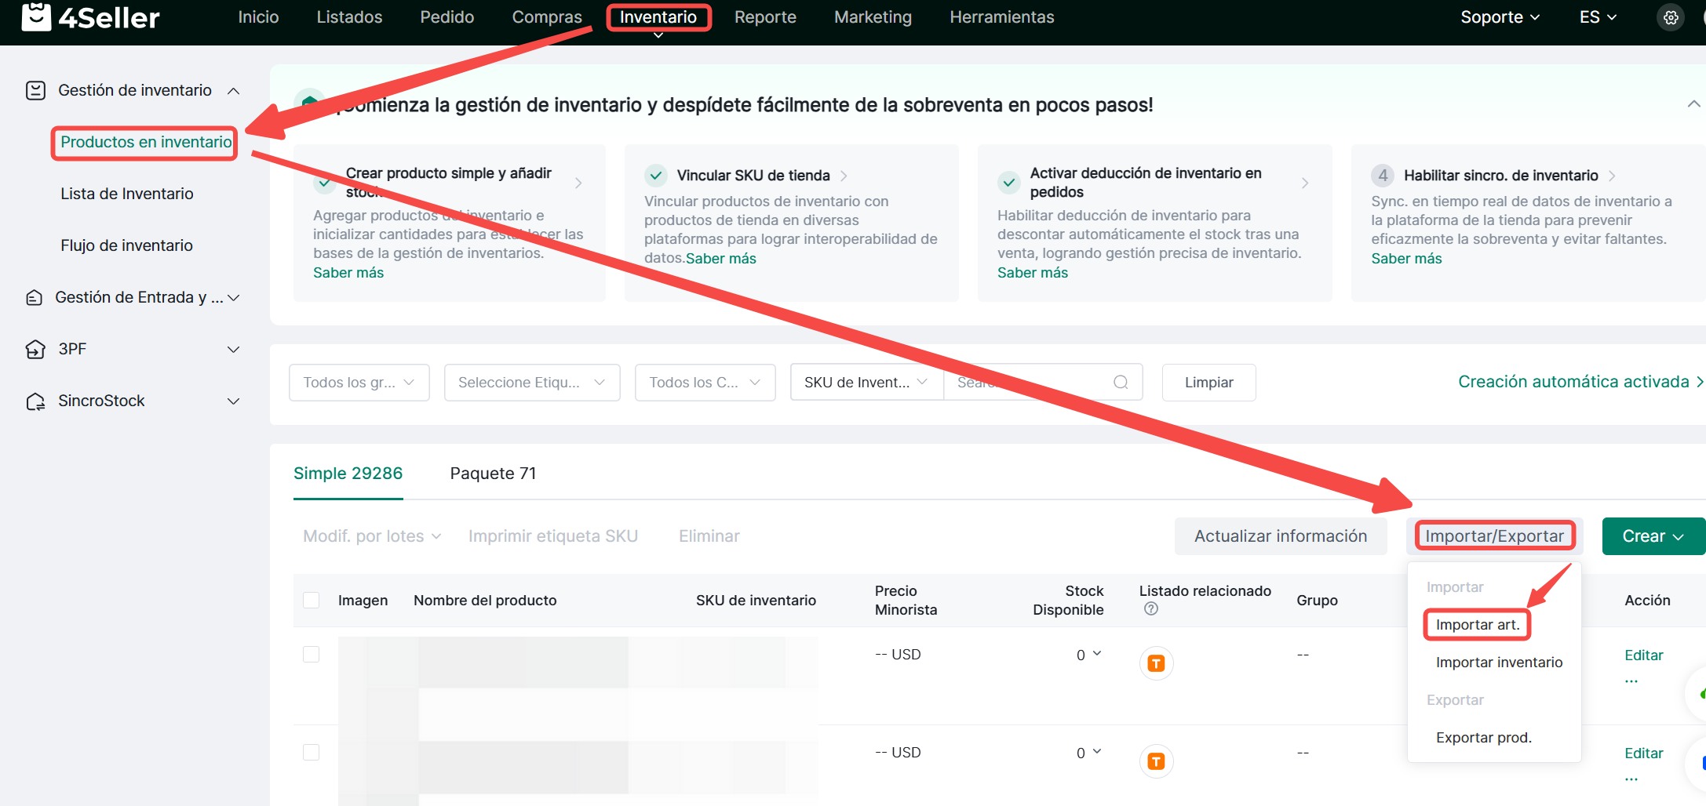Switch to the Paquete 71 tab
This screenshot has height=806, width=1706.
pos(493,474)
